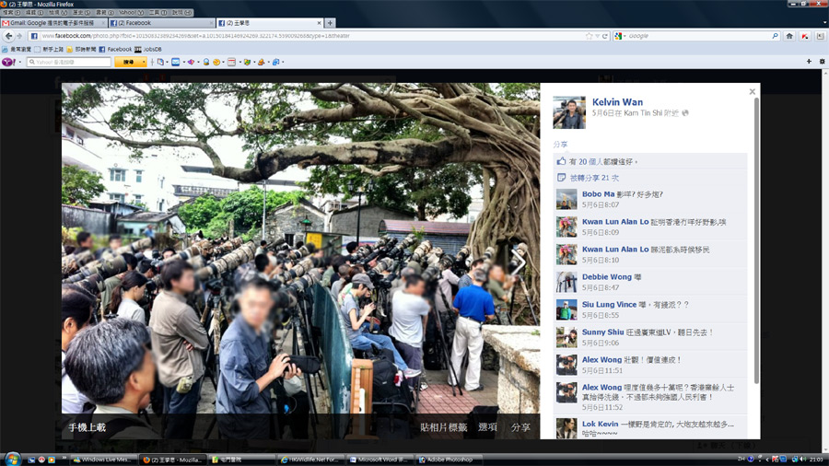Open the Yahoo! menu in menu bar
Image resolution: width=829 pixels, height=466 pixels.
click(127, 13)
